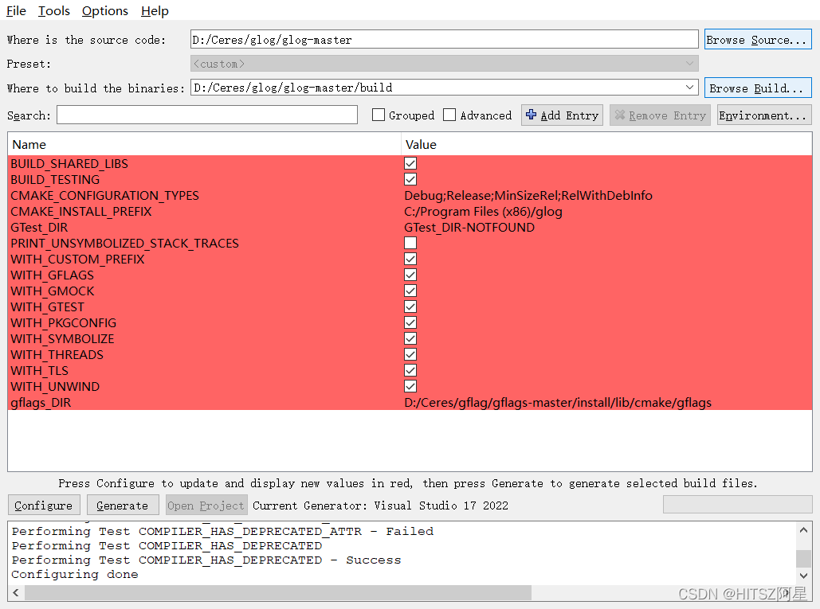This screenshot has width=820, height=609.
Task: Click the source code path field
Action: pyautogui.click(x=444, y=40)
